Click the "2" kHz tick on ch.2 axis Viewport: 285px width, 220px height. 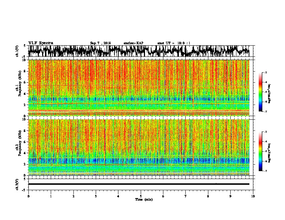[25, 164]
